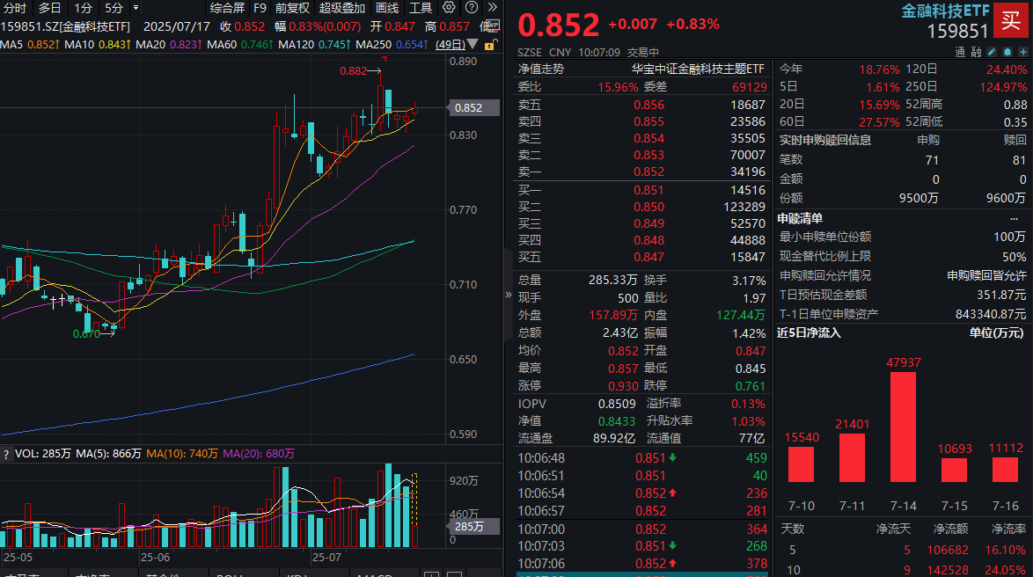Click the 7-14 net inflow bar 47937
The image size is (1033, 577).
(904, 427)
